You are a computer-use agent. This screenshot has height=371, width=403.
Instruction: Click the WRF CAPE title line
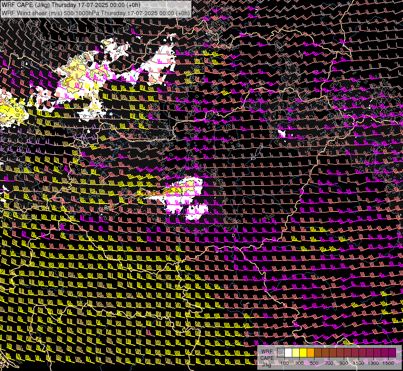tap(71, 5)
